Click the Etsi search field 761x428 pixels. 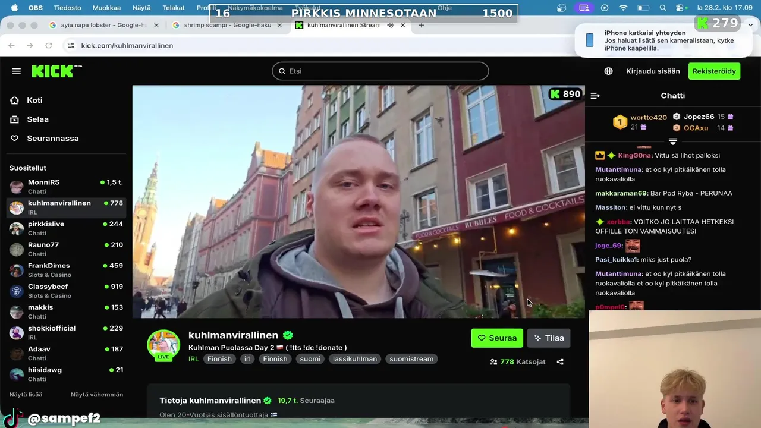(380, 71)
